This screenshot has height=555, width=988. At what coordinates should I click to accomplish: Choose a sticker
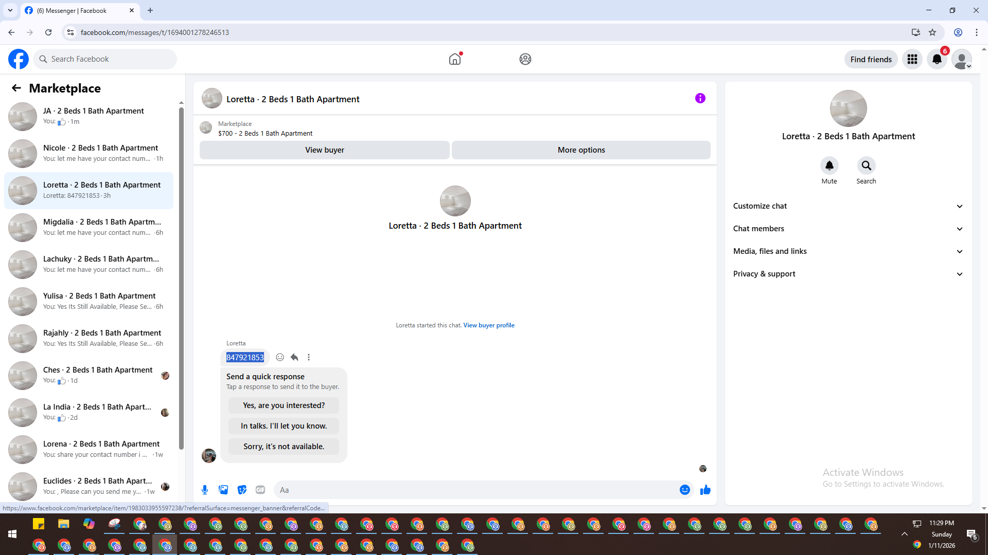pos(242,490)
